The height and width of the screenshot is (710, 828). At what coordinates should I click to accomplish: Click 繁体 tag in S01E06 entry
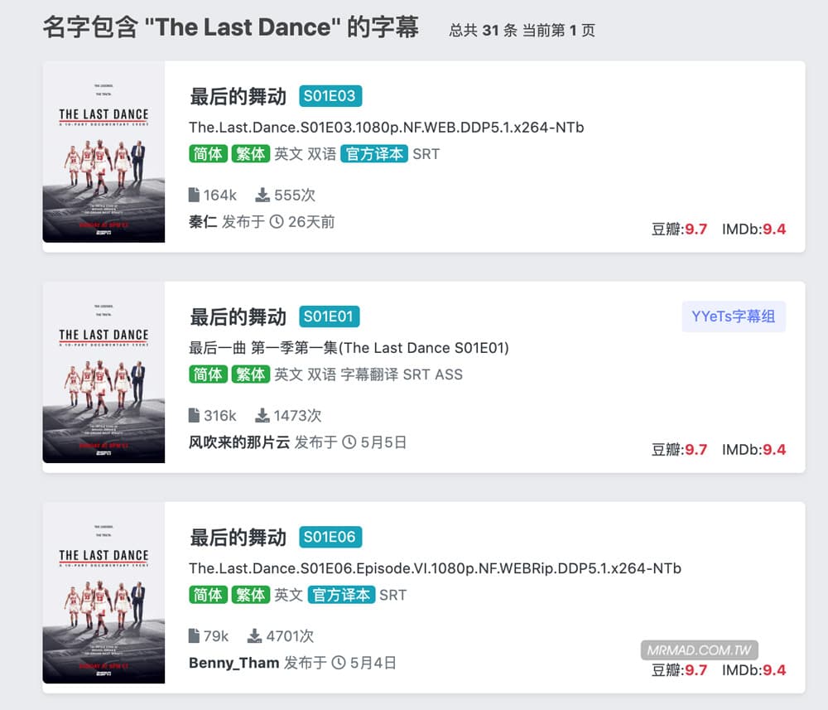click(250, 595)
